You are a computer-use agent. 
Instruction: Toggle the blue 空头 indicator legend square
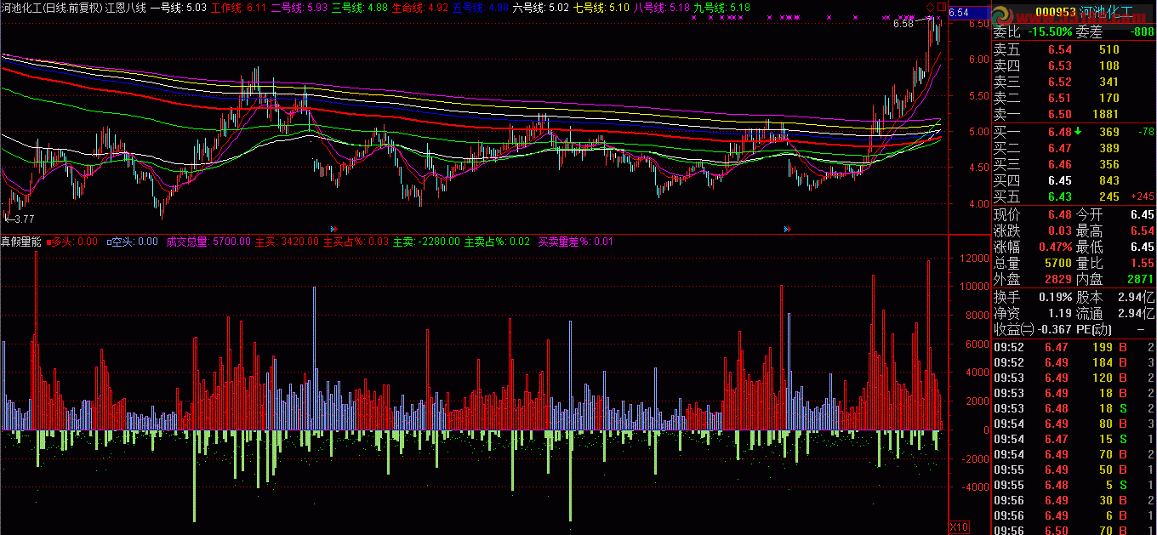point(110,242)
